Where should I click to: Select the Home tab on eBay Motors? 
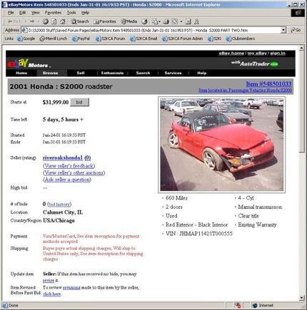click(21, 73)
